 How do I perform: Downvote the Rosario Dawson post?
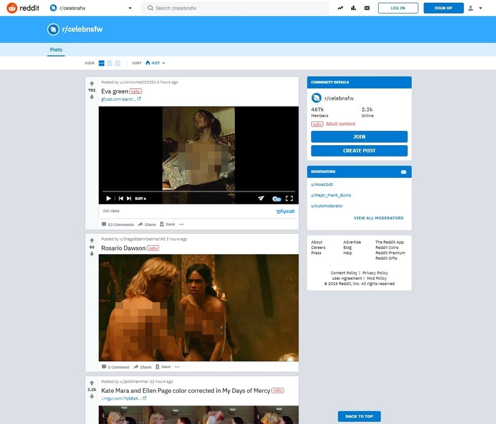[92, 254]
